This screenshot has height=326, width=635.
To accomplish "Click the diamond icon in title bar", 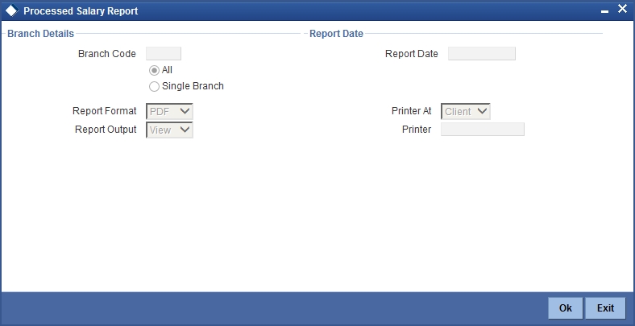I will (12, 10).
